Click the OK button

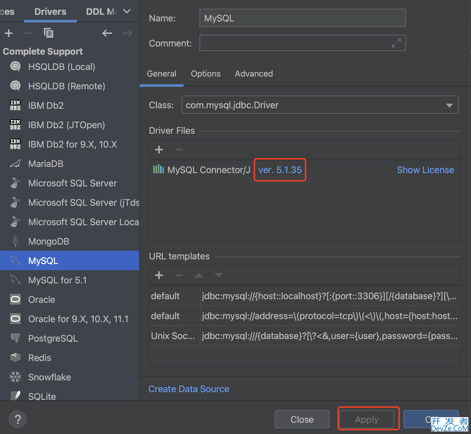pos(431,419)
